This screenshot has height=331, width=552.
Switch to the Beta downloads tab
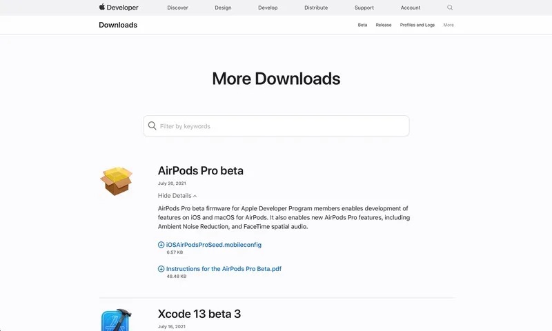[362, 25]
